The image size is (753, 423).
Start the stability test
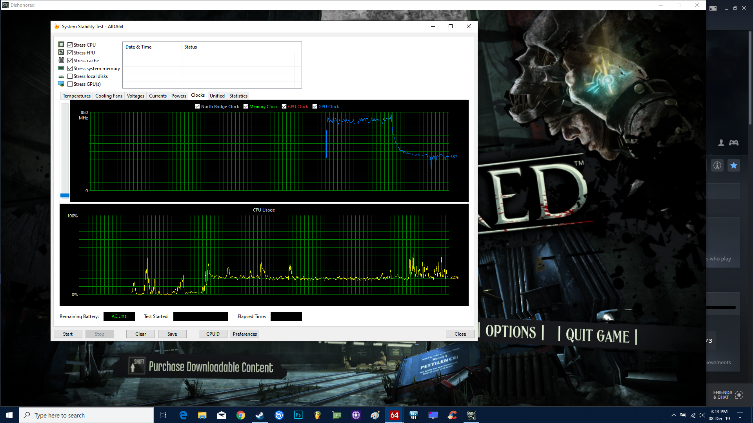point(68,334)
